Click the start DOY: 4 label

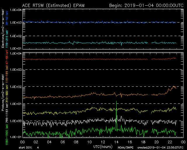[x=29, y=148]
